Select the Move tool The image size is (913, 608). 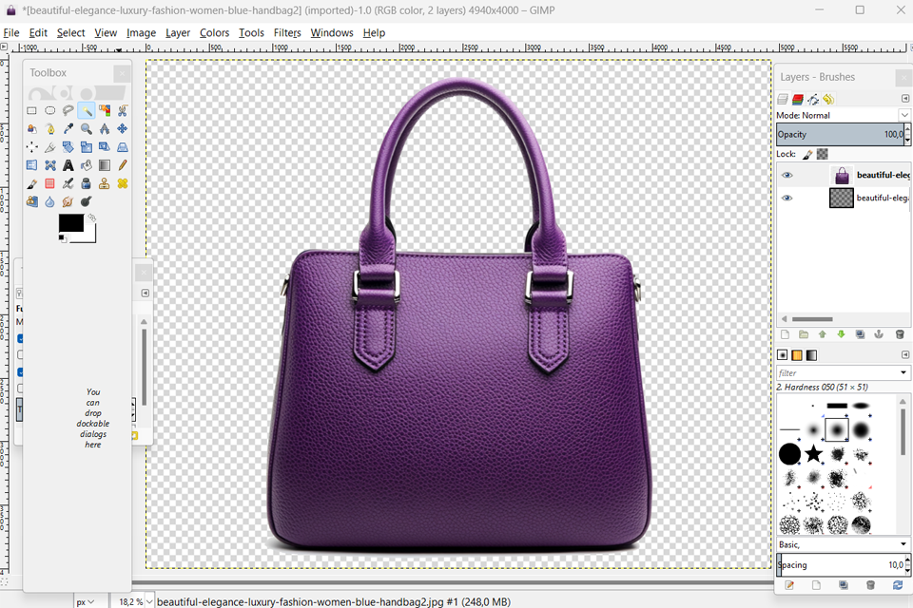point(123,128)
